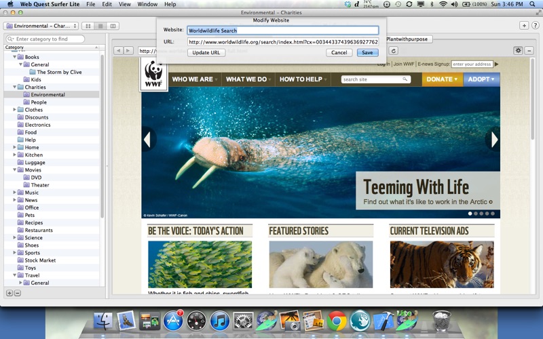Viewport: 543px width, 339px height.
Task: Open the Window menu
Action: click(x=147, y=4)
